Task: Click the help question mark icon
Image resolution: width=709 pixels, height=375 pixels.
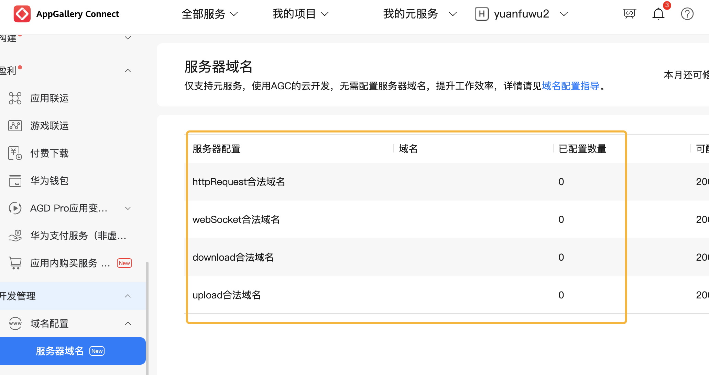Action: 687,14
